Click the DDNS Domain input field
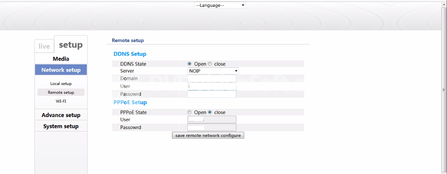 click(x=211, y=79)
